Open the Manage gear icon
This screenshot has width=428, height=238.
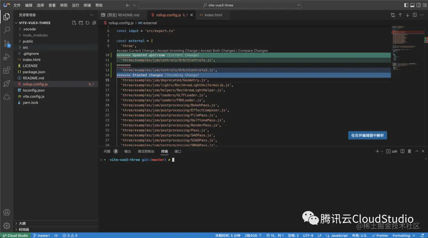coord(7,226)
